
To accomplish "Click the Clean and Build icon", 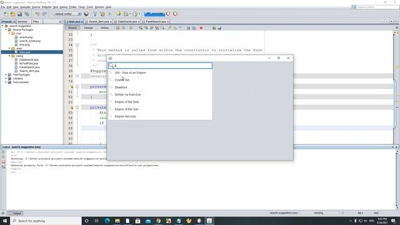I will pyautogui.click(x=102, y=14).
